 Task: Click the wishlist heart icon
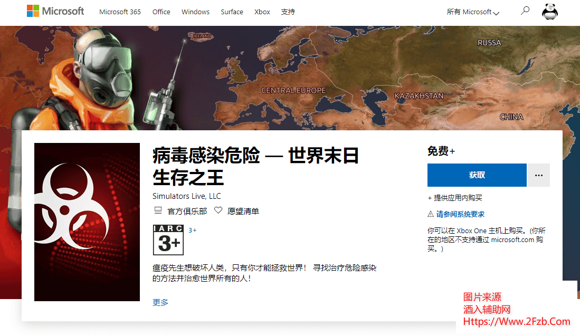[x=218, y=210]
